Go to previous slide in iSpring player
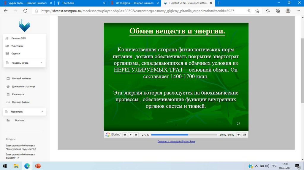 click(125, 135)
